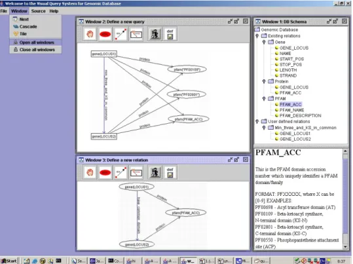Select LENGTH in the schema tree
This screenshot has height=264, width=353.
point(288,70)
